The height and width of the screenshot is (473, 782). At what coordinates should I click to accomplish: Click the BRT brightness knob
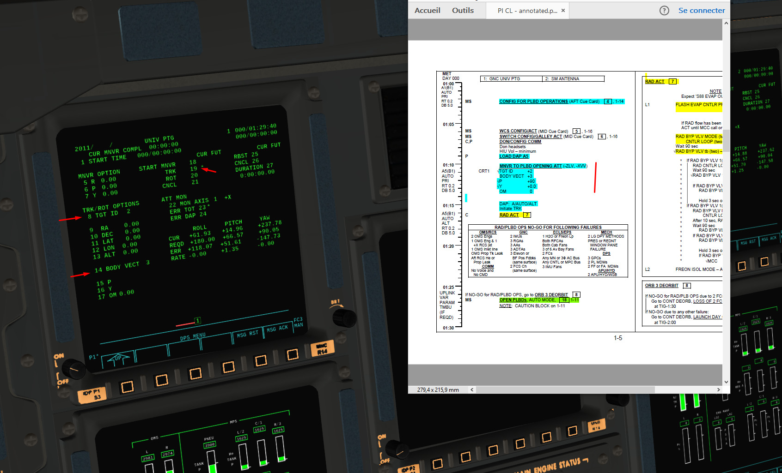pos(344,317)
